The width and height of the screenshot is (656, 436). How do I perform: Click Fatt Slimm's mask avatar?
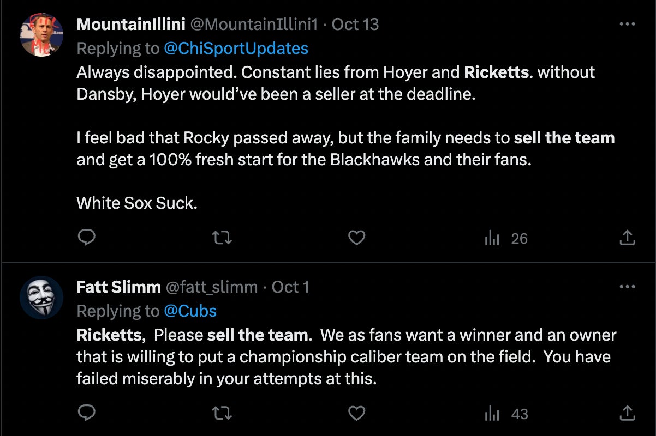pos(42,298)
